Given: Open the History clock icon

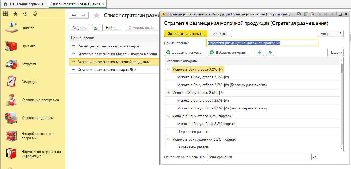Looking at the screenshot, I should tap(25, 13).
